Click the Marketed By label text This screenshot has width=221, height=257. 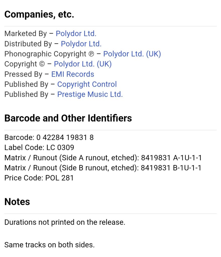pyautogui.click(x=26, y=34)
